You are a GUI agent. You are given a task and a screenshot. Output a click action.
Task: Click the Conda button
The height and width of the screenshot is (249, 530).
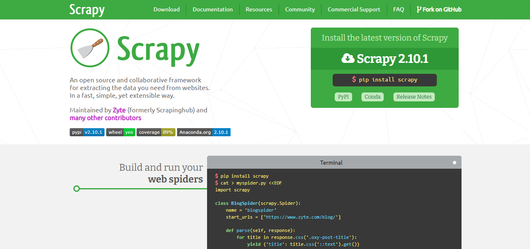[372, 97]
